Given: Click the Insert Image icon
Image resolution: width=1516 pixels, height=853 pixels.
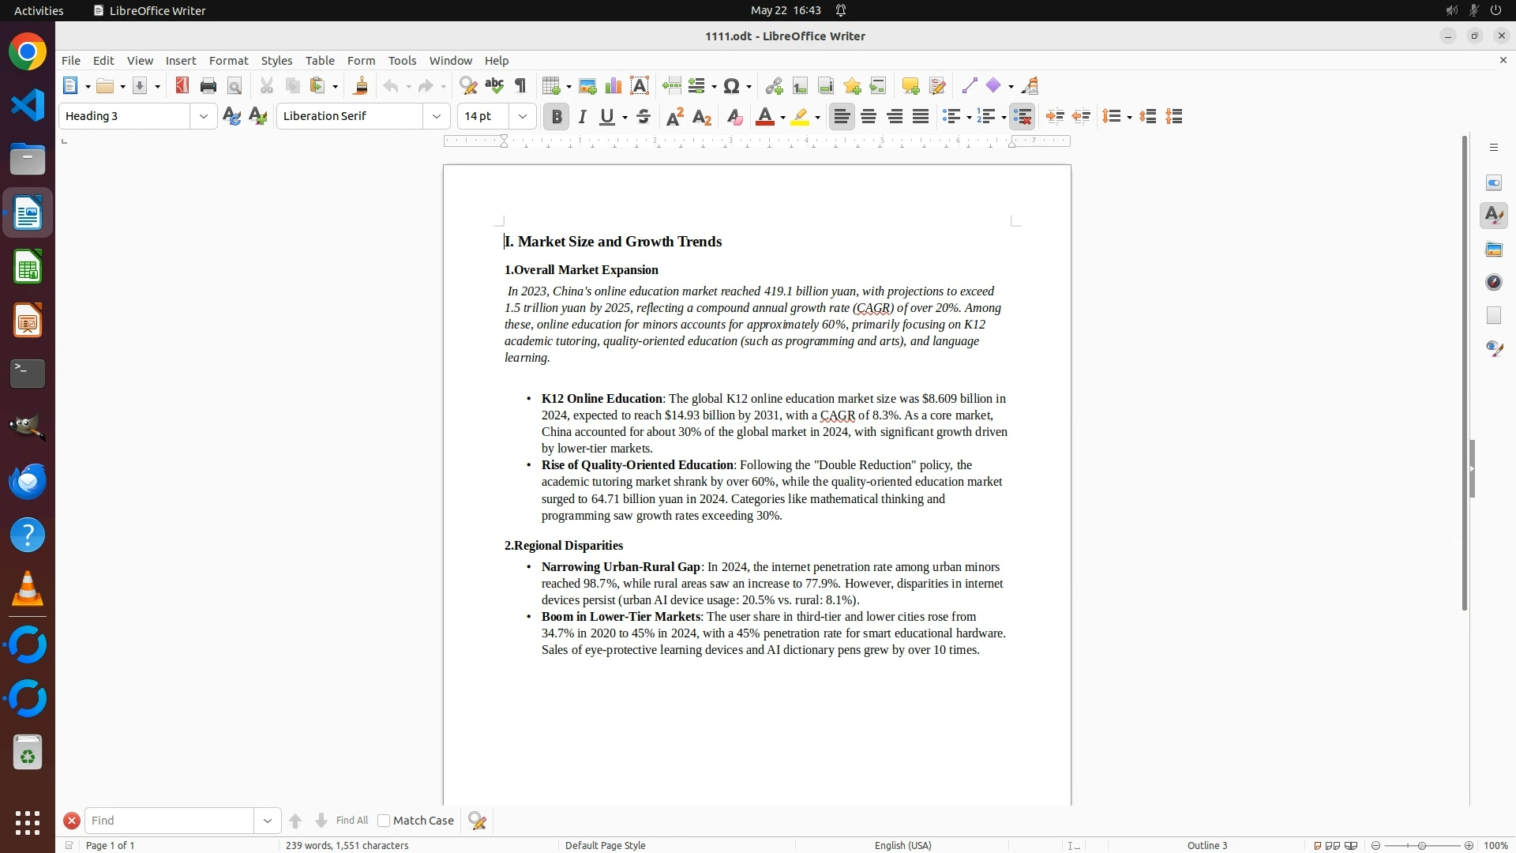Looking at the screenshot, I should pyautogui.click(x=587, y=86).
